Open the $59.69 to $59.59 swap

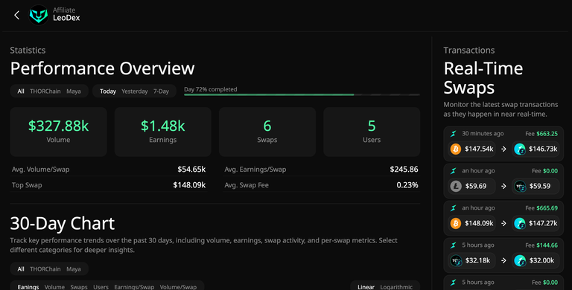click(503, 181)
